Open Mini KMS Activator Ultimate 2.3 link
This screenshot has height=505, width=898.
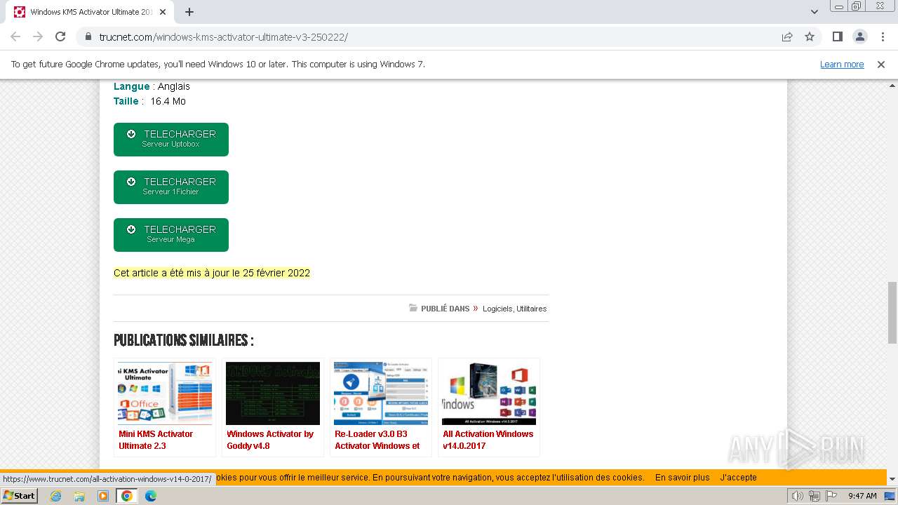pos(156,440)
